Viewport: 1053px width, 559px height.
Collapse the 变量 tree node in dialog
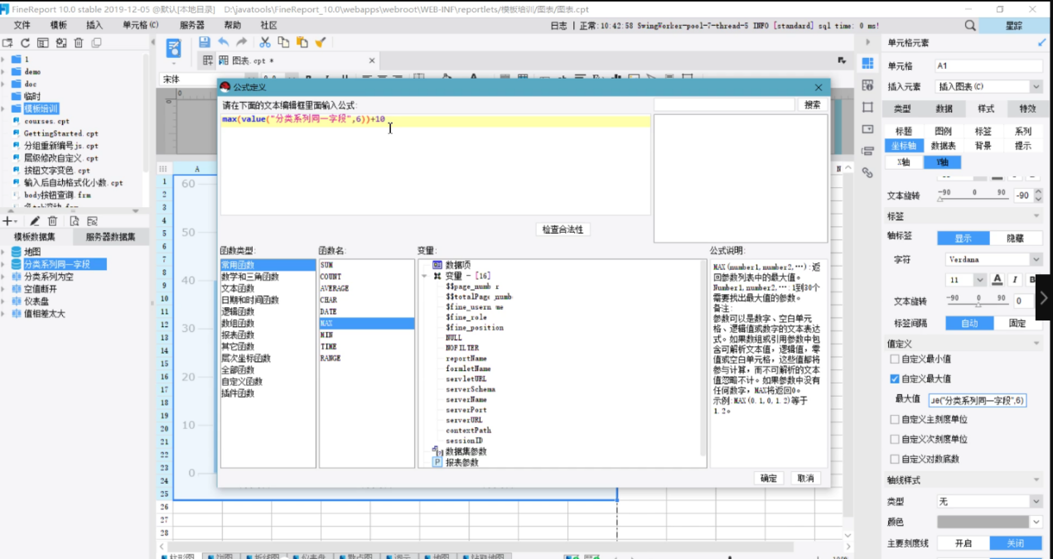coord(423,275)
